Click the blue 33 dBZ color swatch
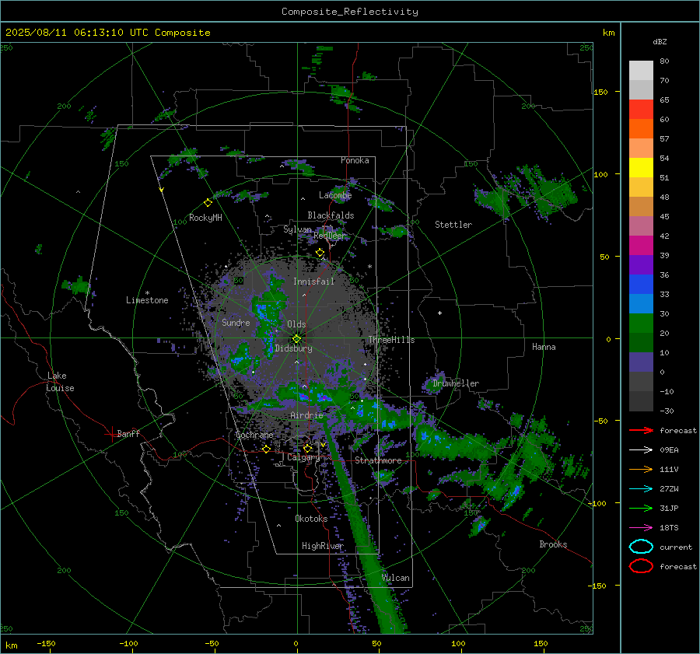 click(x=641, y=284)
